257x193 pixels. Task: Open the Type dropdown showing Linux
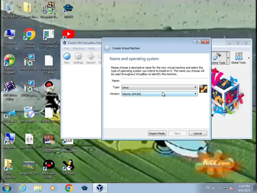pos(159,87)
